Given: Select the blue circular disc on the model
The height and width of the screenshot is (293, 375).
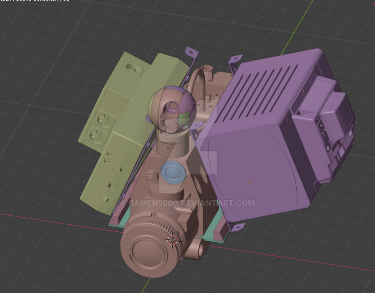Looking at the screenshot, I should (173, 173).
